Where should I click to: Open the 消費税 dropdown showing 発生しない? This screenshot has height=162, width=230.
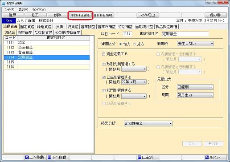click(195, 44)
